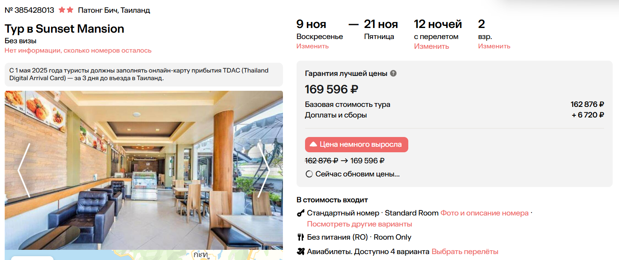Screen dimensions: 619x260
Task: Click the key icon next to Стандартный номер
Action: [x=301, y=213]
